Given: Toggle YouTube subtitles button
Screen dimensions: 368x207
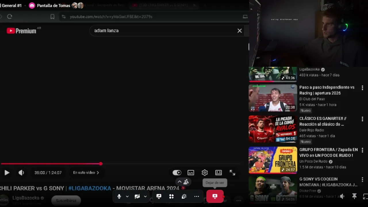Looking at the screenshot, I should (x=191, y=172).
